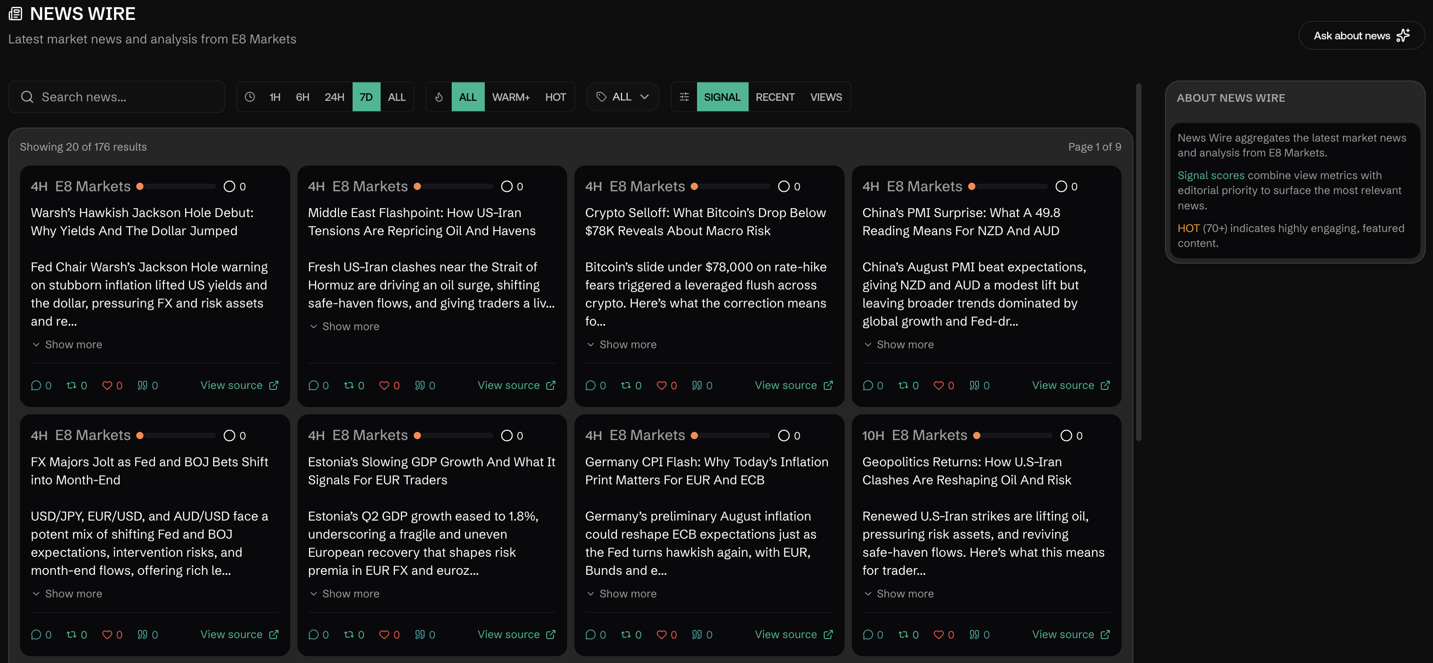The width and height of the screenshot is (1433, 663).
Task: Open View source for China's PMI Surprise
Action: click(x=1071, y=385)
